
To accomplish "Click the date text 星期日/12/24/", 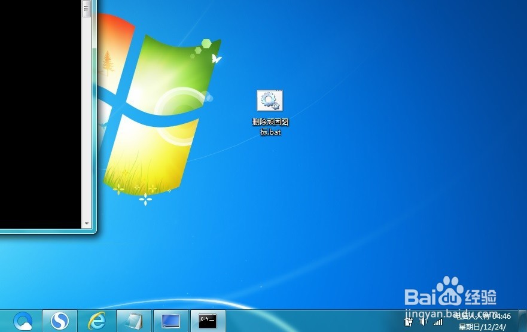I will (482, 327).
